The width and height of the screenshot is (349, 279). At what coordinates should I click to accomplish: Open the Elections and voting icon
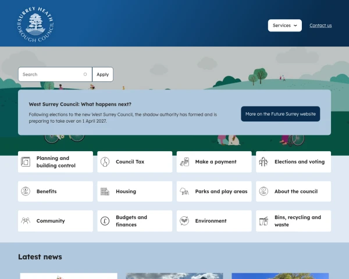(x=263, y=162)
